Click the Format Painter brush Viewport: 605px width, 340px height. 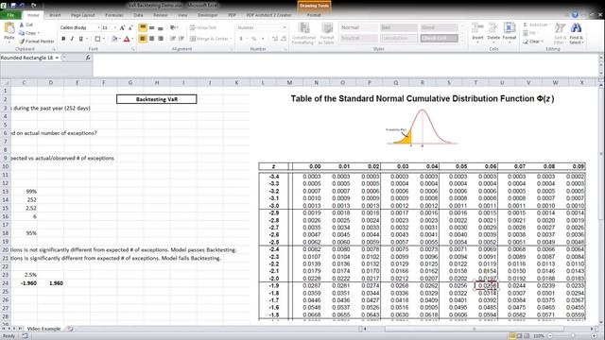click(22, 42)
